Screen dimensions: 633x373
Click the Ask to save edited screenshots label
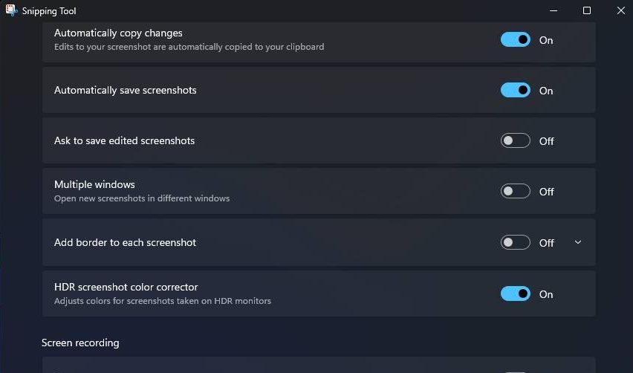point(124,141)
